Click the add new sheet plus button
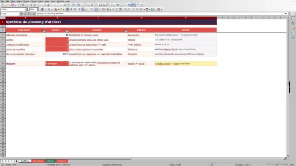This screenshot has width=296, height=166. tap(16, 161)
